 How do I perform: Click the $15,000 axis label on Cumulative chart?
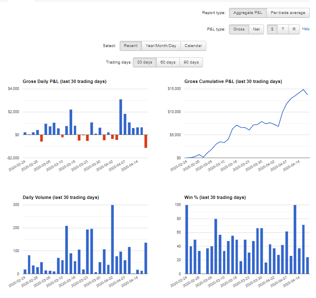(174, 89)
